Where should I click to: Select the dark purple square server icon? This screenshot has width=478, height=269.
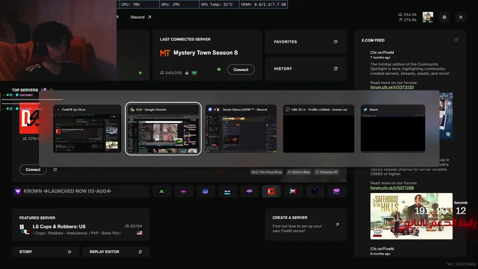315,191
